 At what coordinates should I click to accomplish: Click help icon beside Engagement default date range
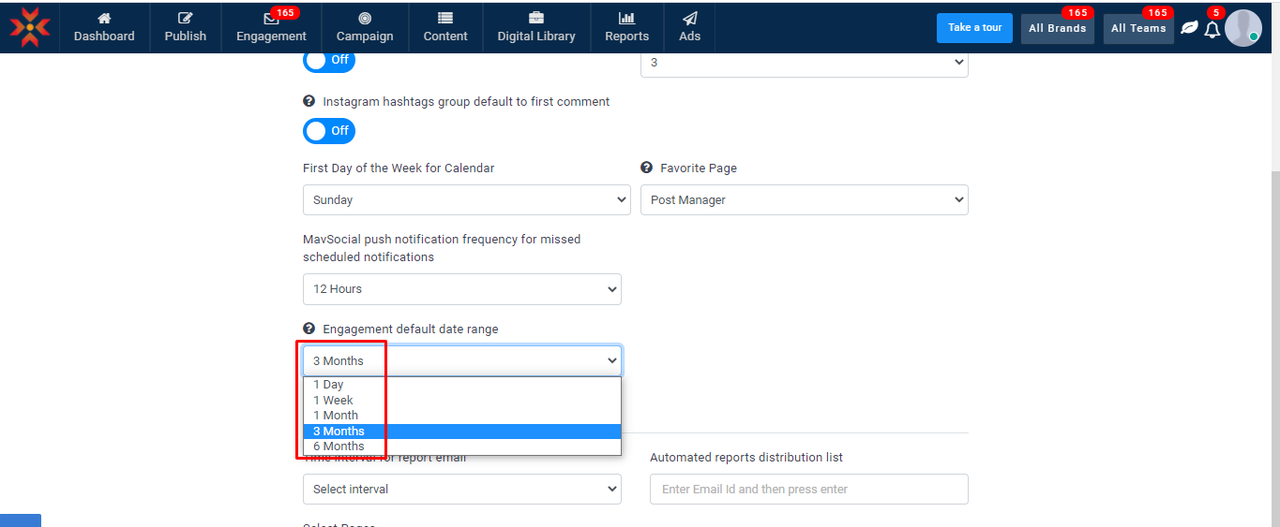coord(309,329)
